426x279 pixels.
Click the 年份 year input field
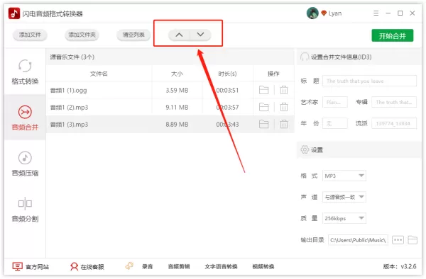(x=334, y=123)
